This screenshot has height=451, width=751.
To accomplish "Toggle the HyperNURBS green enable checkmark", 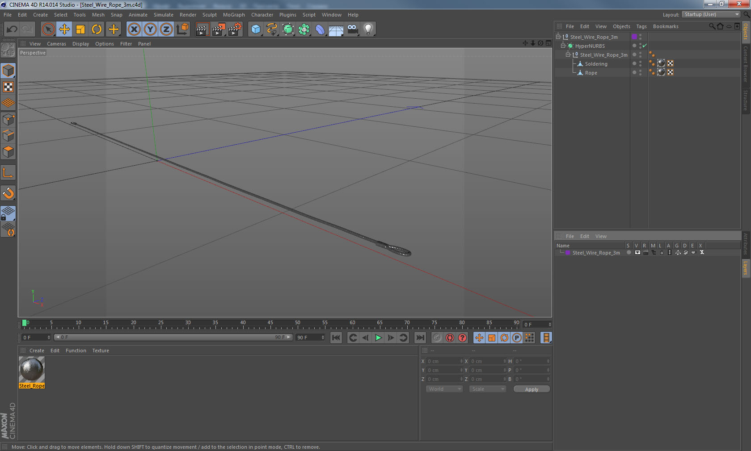I will click(645, 46).
